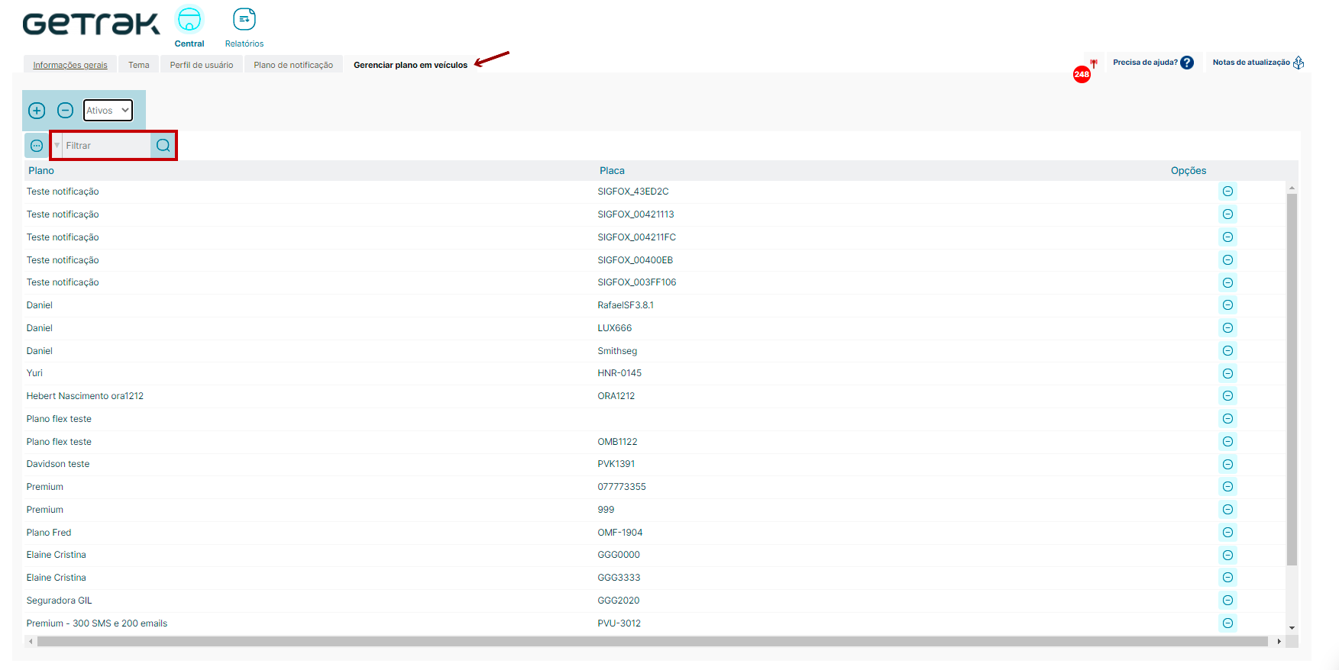The width and height of the screenshot is (1339, 670).
Task: Select the Smithseg plate cell
Action: 617,351
